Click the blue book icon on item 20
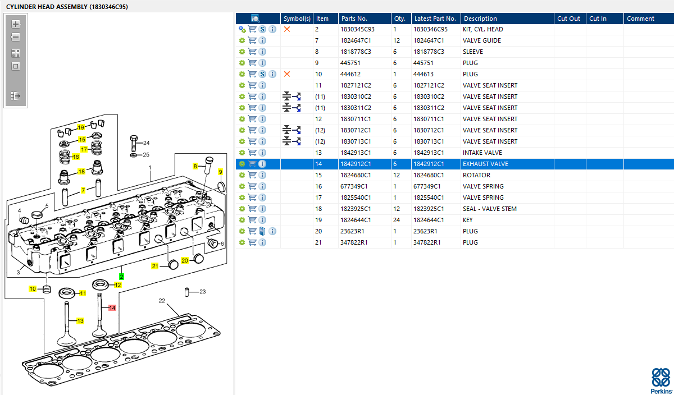The image size is (674, 395). click(262, 231)
